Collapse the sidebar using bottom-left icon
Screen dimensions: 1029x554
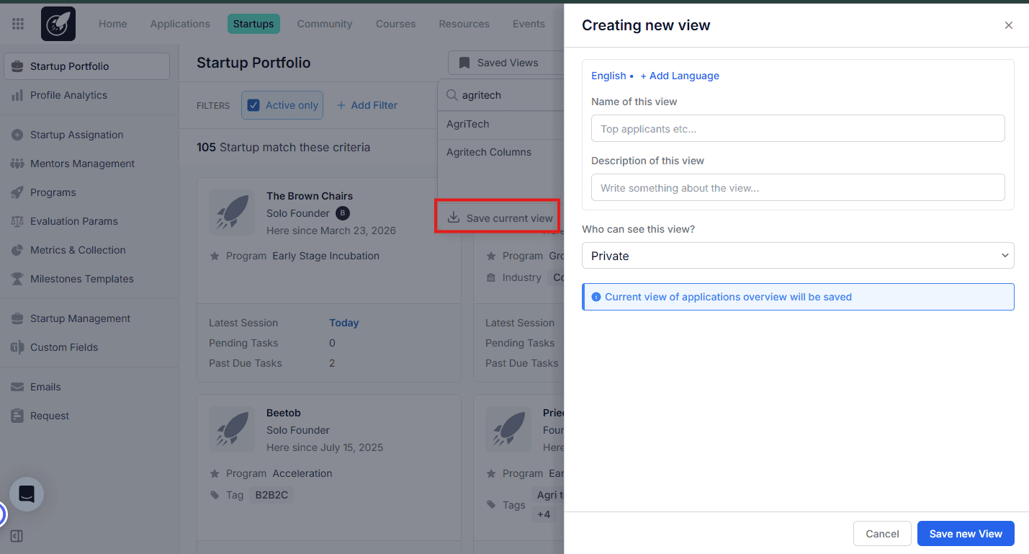pos(17,536)
